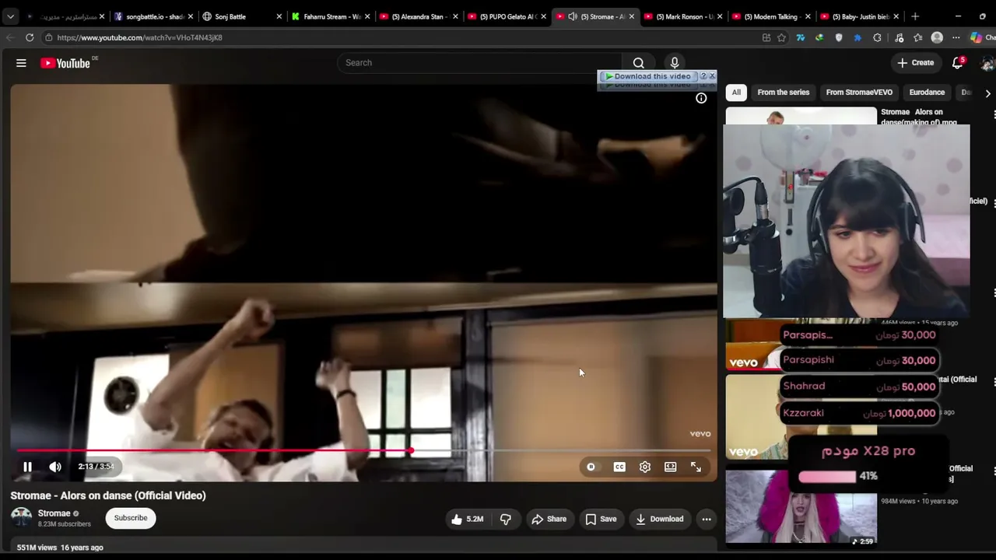Enter full screen mode

[x=696, y=467]
